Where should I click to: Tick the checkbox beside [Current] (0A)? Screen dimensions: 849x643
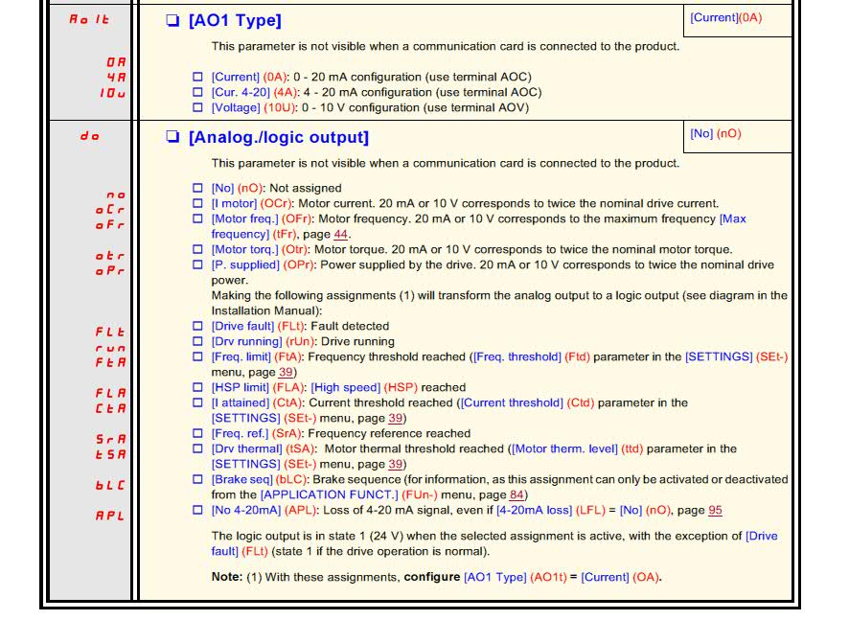197,77
